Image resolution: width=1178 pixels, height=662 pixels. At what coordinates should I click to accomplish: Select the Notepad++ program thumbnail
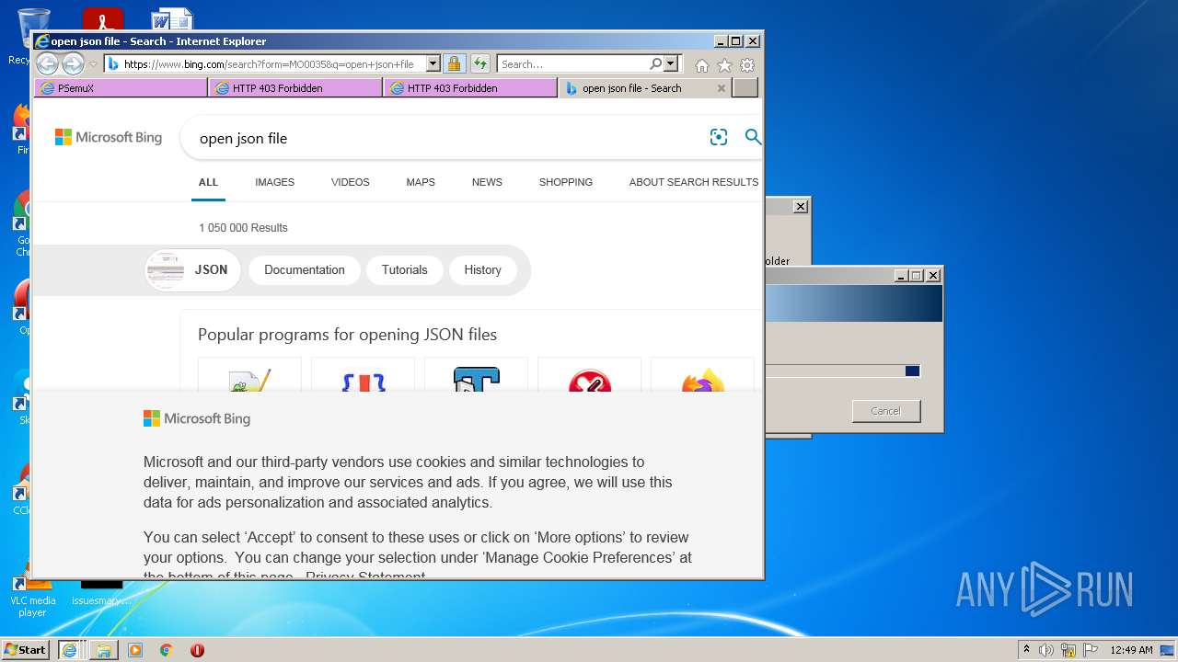(249, 377)
